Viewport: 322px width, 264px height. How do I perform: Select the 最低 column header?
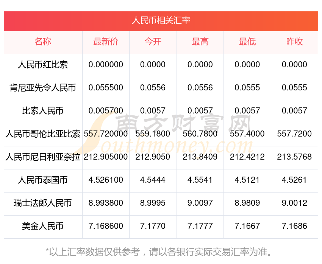[x=247, y=42]
